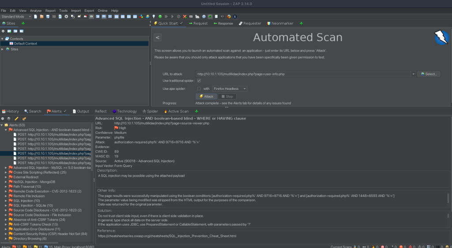Click the URL to attack input field

point(305,74)
